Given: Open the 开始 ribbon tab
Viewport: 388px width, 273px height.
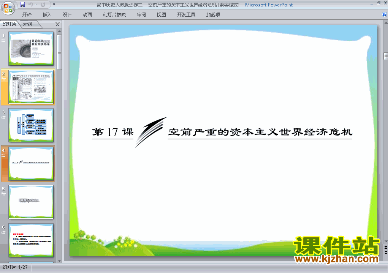Looking at the screenshot, I should point(27,14).
